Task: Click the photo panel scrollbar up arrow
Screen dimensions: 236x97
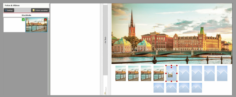Action: (49, 19)
